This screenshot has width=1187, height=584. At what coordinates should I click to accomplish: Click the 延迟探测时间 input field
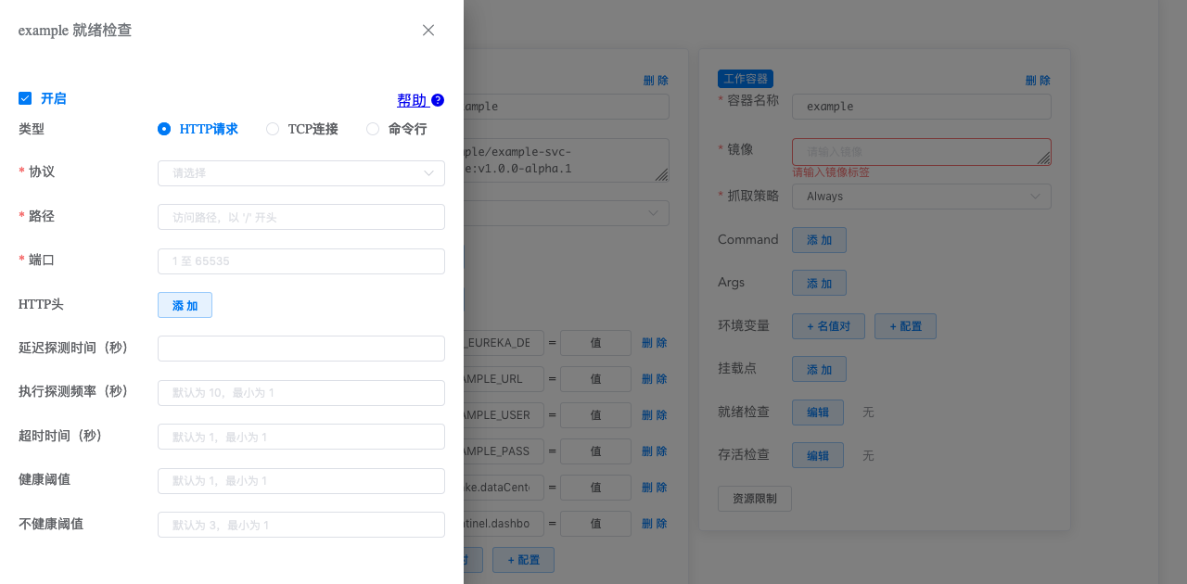point(301,349)
